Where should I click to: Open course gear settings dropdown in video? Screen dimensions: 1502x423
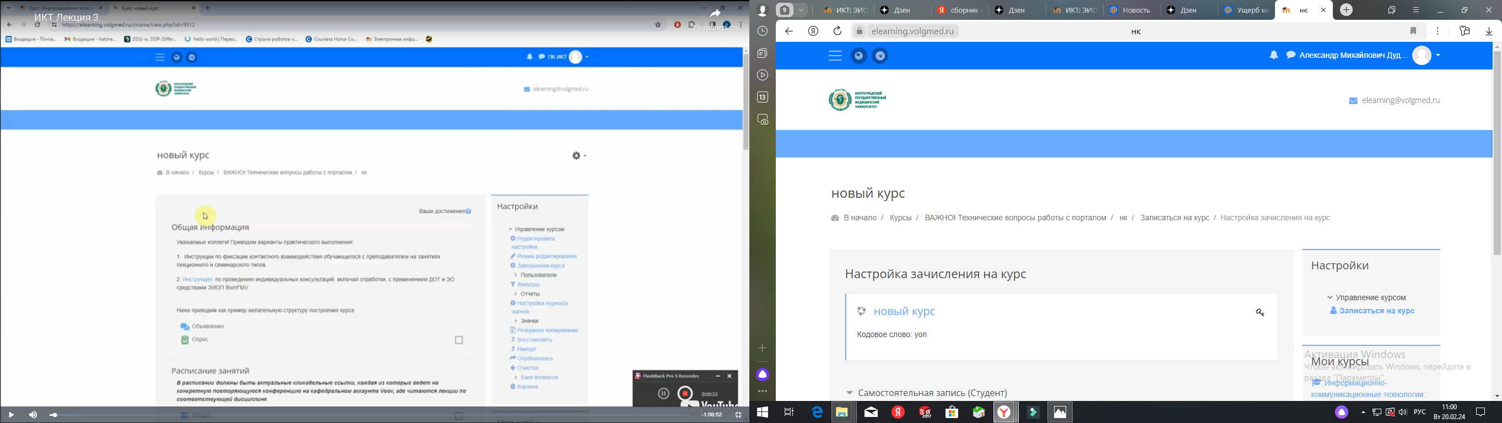[579, 155]
